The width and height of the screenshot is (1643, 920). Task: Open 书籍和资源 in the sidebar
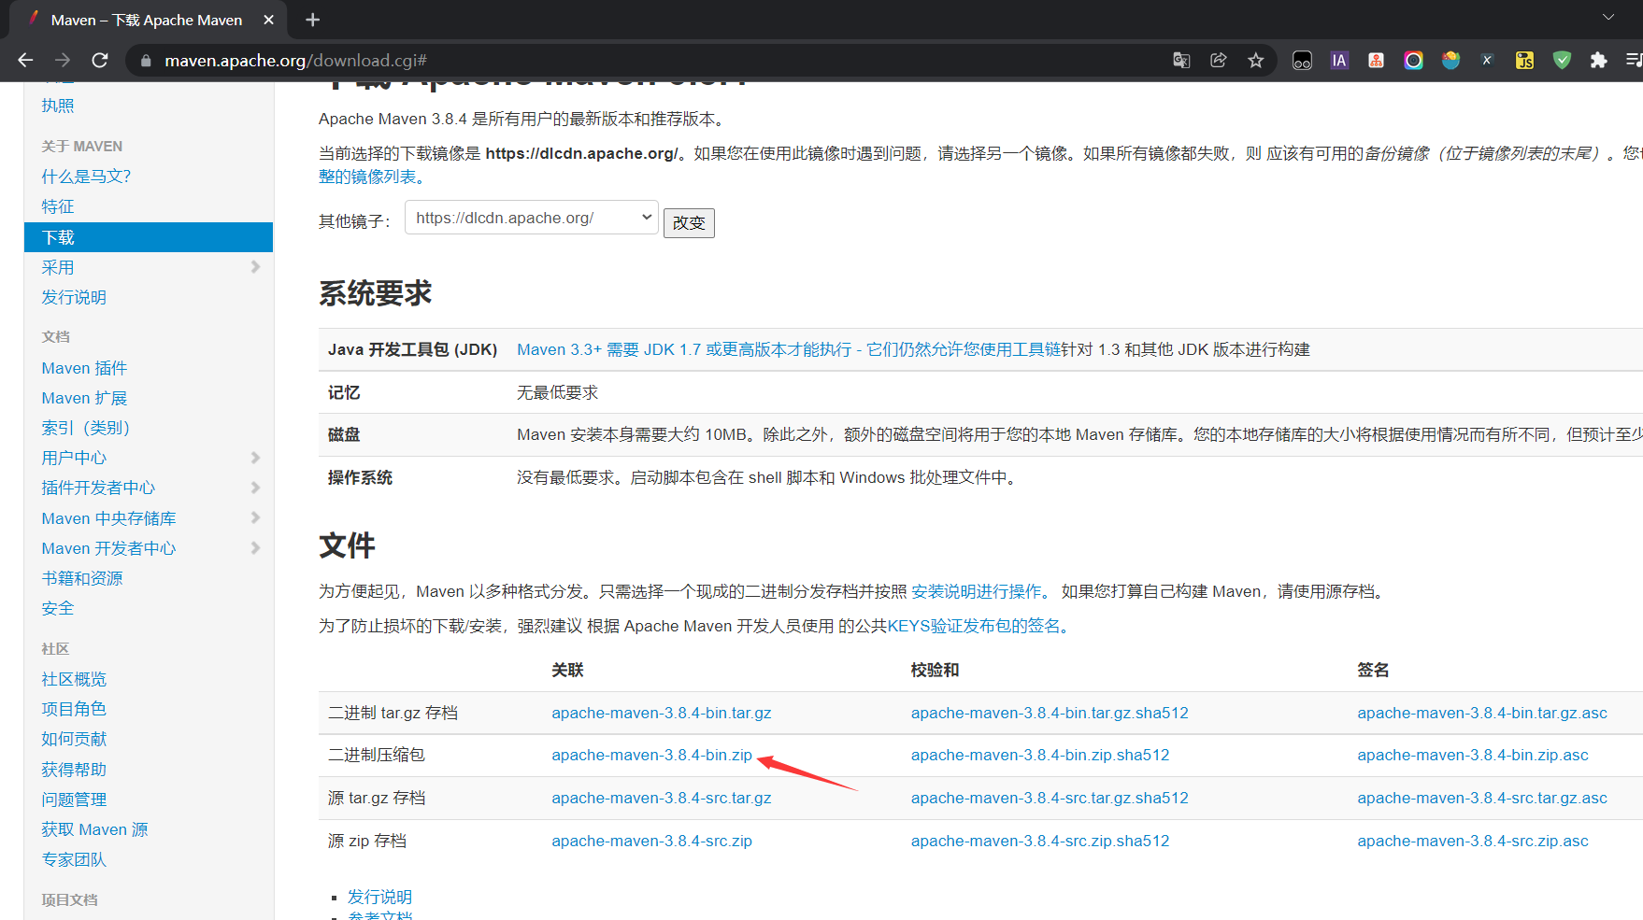coord(82,578)
